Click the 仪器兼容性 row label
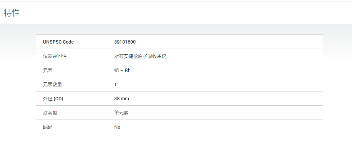This screenshot has height=157, width=352. tap(55, 56)
